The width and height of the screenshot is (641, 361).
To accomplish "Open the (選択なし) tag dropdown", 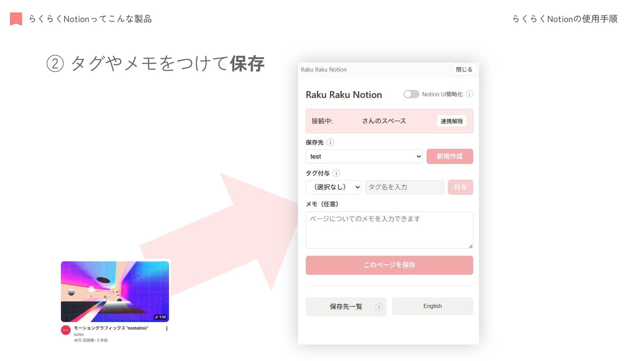I will 333,187.
